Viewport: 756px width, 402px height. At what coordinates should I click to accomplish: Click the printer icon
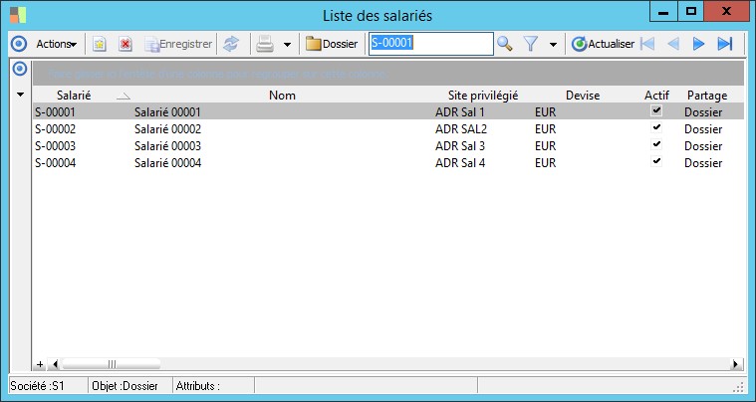pyautogui.click(x=265, y=45)
